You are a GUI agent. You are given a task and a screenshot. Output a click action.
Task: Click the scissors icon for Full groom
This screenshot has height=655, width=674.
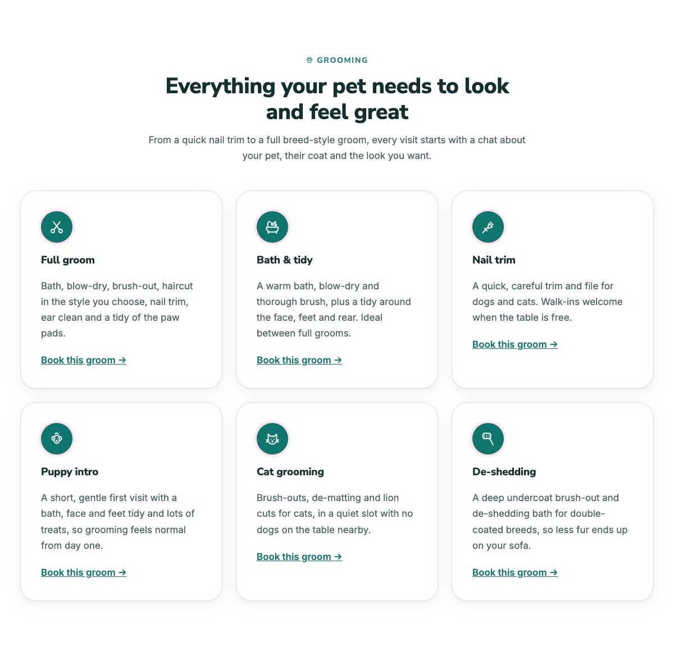57,227
